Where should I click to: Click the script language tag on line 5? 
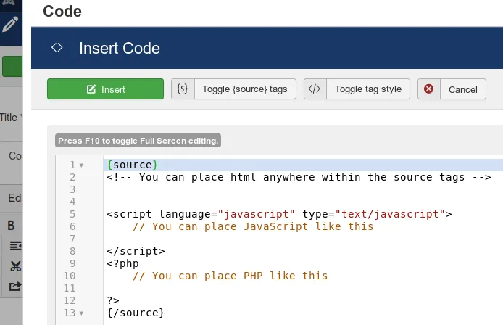[x=279, y=214]
